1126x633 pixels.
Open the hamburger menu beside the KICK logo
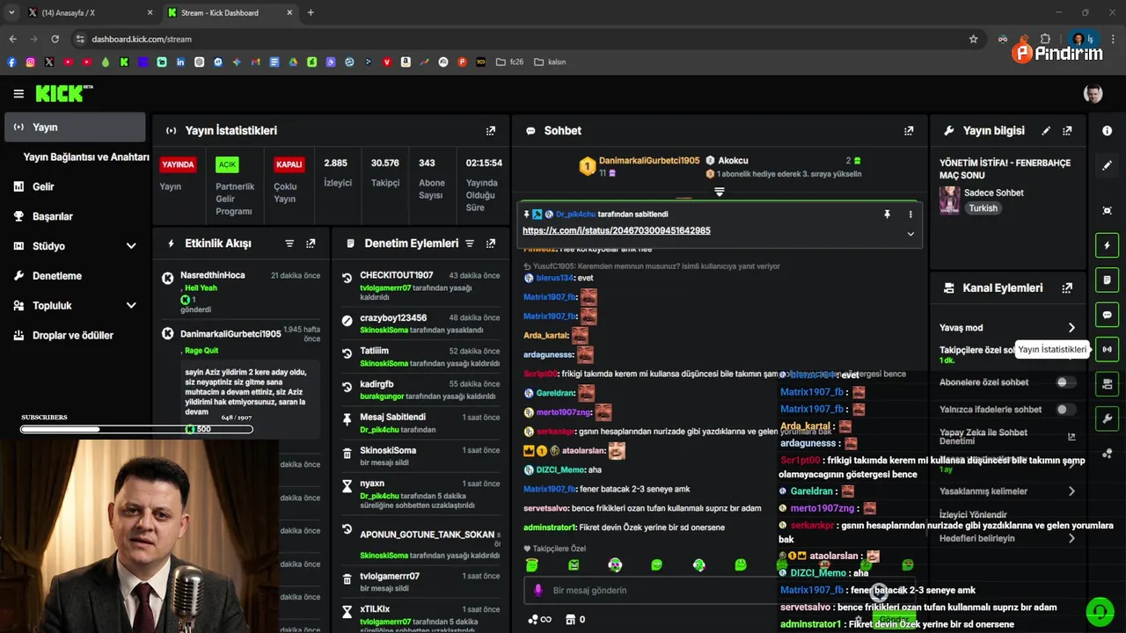point(18,93)
